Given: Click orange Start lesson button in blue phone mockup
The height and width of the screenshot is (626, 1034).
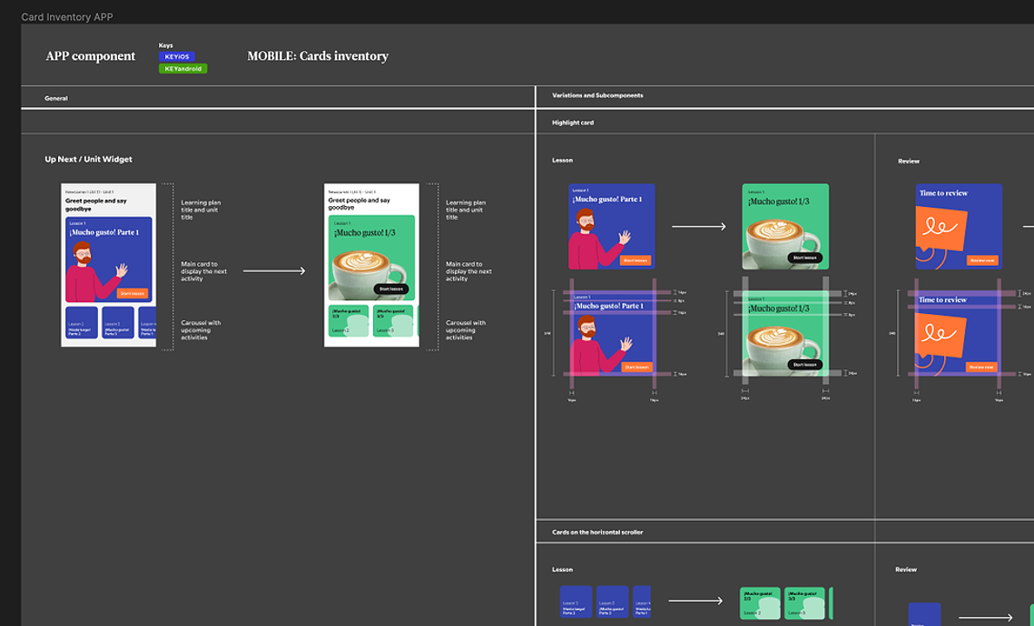Looking at the screenshot, I should tap(133, 293).
